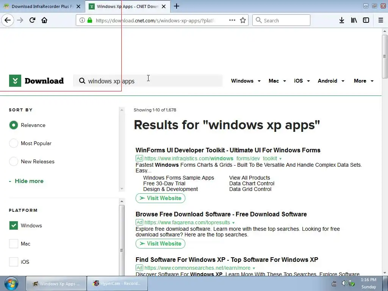
Task: Click the green padlock security icon
Action: tap(89, 20)
